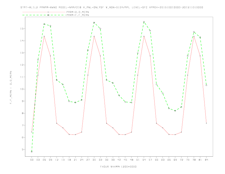Click green forecast peak marker at hour 54
Screen dimensions: 225x174
tap(144, 22)
